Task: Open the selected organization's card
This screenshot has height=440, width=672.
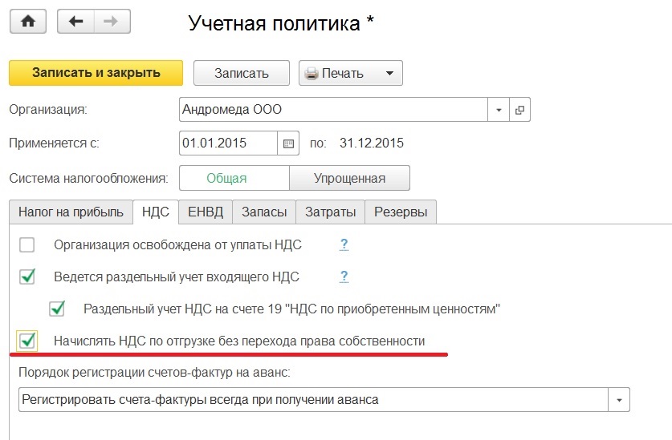Action: click(x=519, y=110)
